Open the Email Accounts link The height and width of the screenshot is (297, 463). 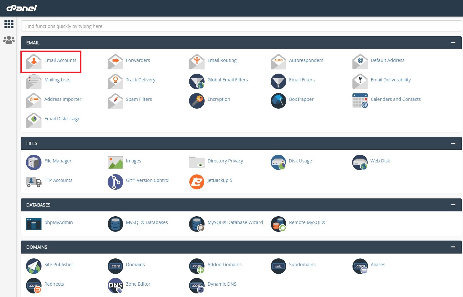(60, 60)
